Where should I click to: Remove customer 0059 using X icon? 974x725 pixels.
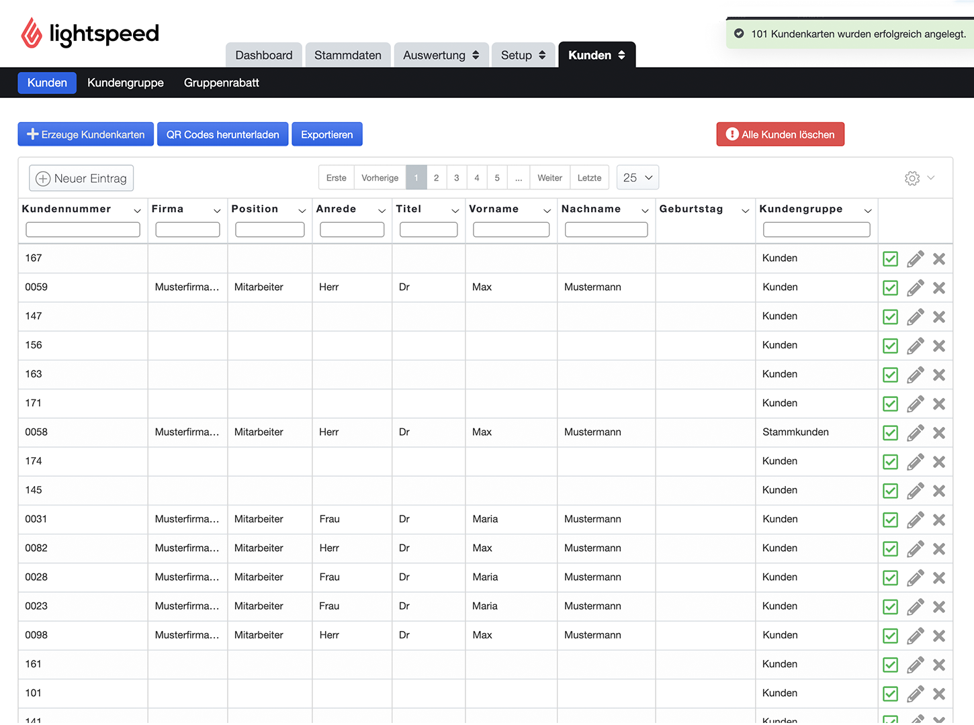(x=939, y=288)
